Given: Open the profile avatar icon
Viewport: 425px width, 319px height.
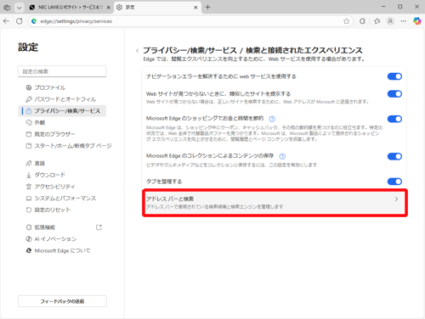Looking at the screenshot, I should coord(390,21).
